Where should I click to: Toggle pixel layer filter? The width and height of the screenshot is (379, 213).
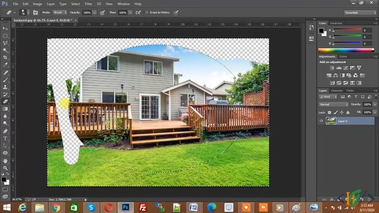tap(343, 97)
